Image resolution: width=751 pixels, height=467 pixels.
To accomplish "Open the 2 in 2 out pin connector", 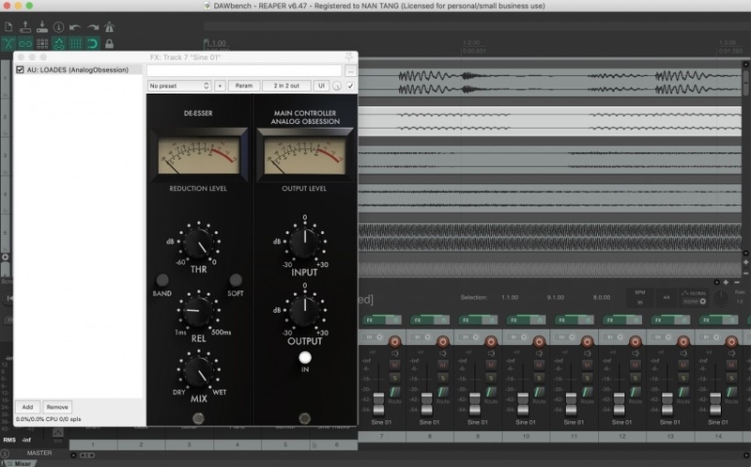I will pyautogui.click(x=286, y=86).
